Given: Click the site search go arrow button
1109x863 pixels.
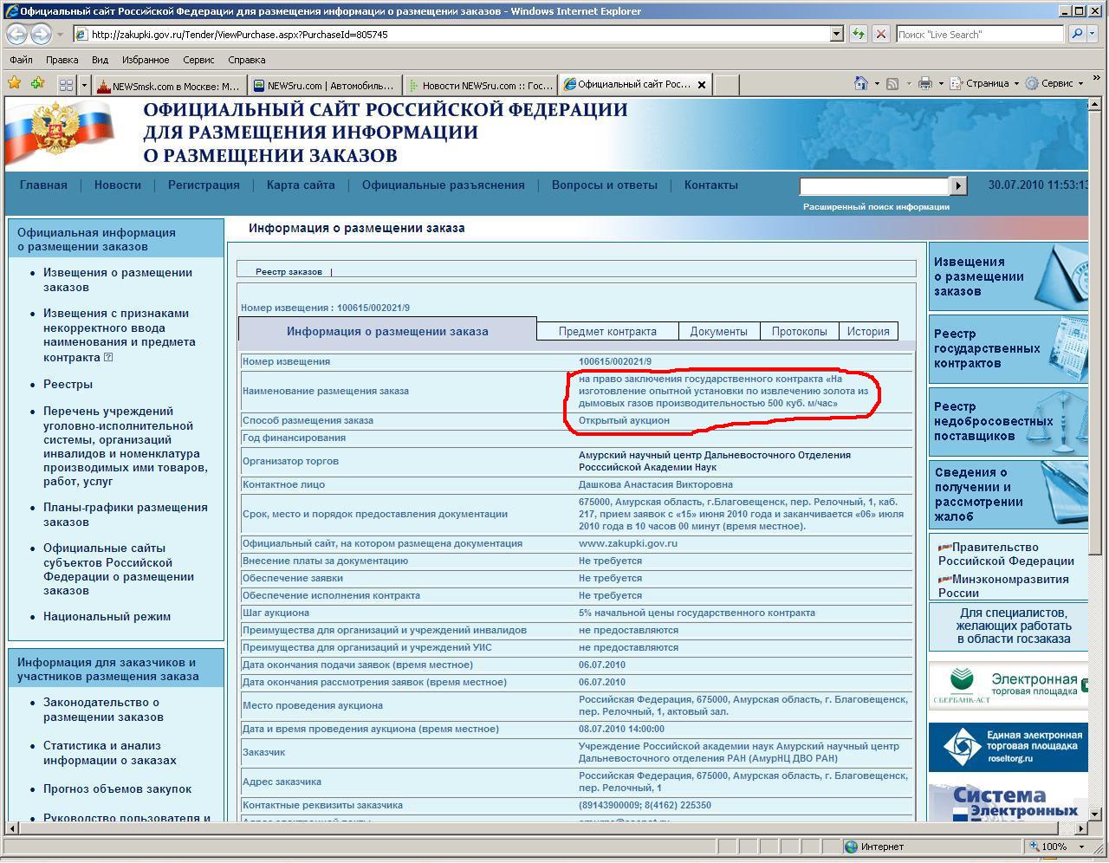Looking at the screenshot, I should 957,185.
